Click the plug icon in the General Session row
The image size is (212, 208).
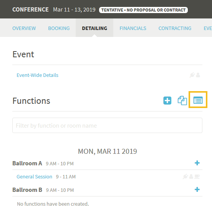click(185, 176)
